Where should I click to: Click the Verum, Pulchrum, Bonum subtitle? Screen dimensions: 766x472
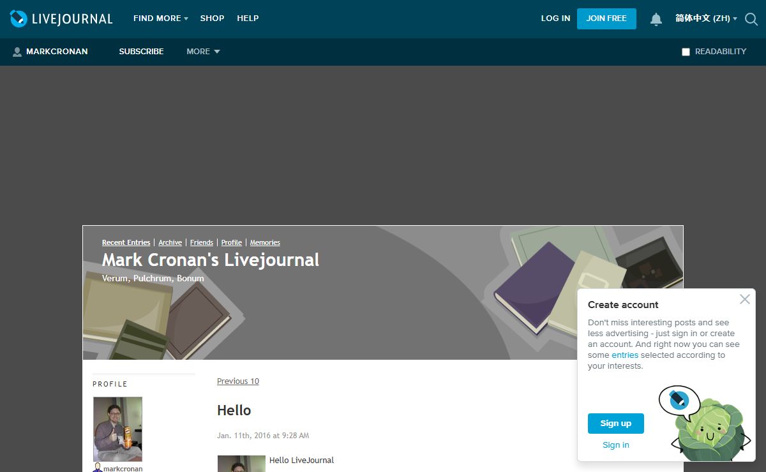153,279
